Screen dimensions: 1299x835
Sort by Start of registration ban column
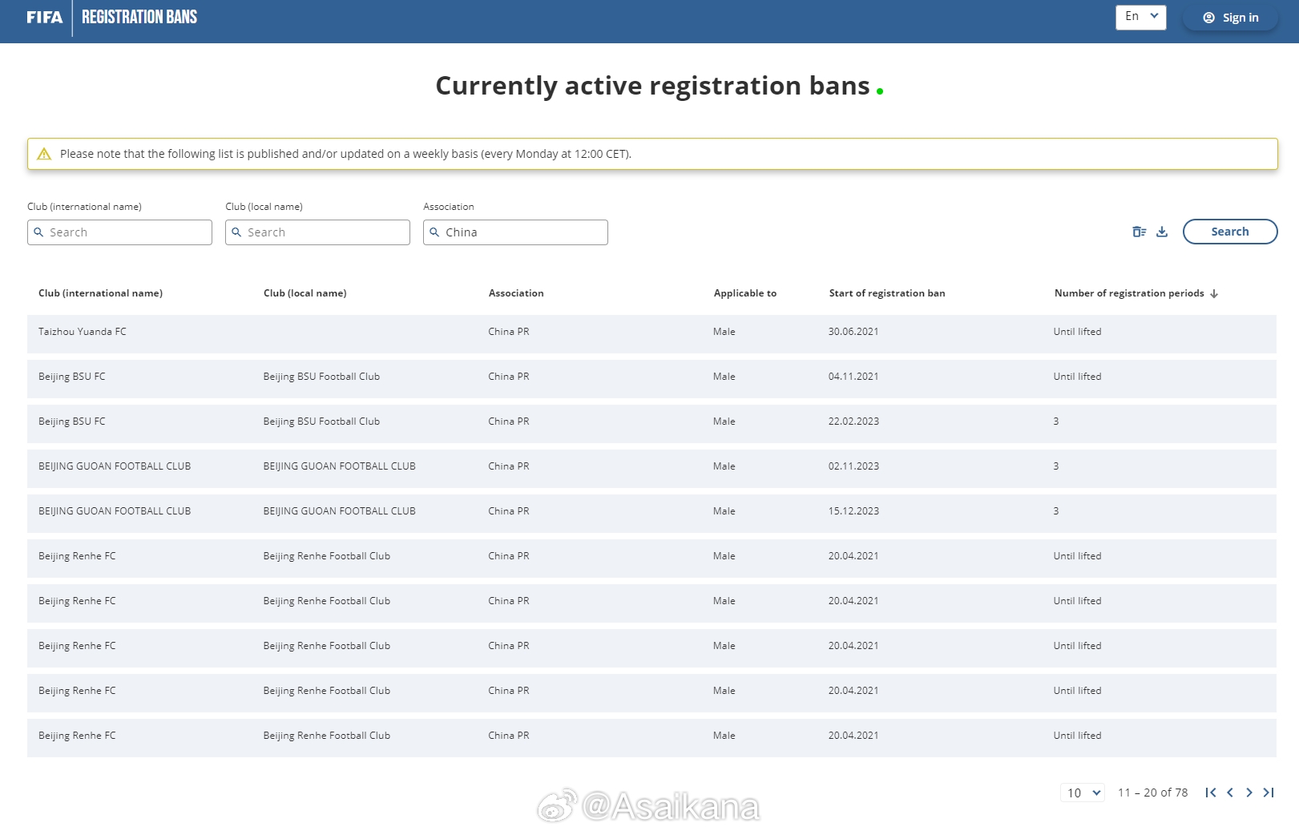coord(886,293)
